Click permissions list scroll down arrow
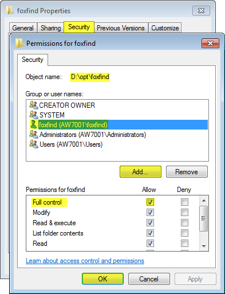This screenshot has height=294, width=225. [204, 246]
